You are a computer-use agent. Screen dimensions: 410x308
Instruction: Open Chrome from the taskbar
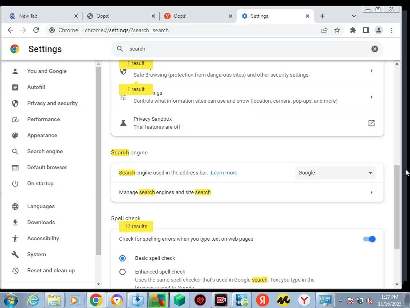(x=96, y=300)
